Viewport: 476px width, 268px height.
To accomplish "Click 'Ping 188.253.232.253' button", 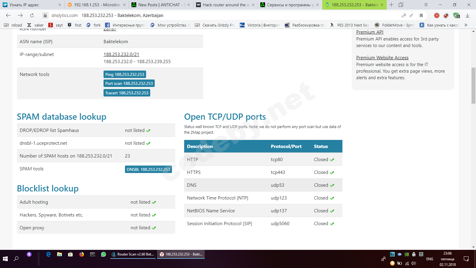I will (x=125, y=74).
